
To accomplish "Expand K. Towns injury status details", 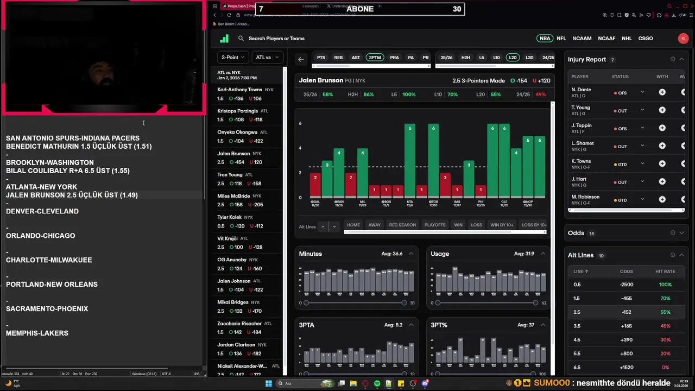I will (642, 164).
